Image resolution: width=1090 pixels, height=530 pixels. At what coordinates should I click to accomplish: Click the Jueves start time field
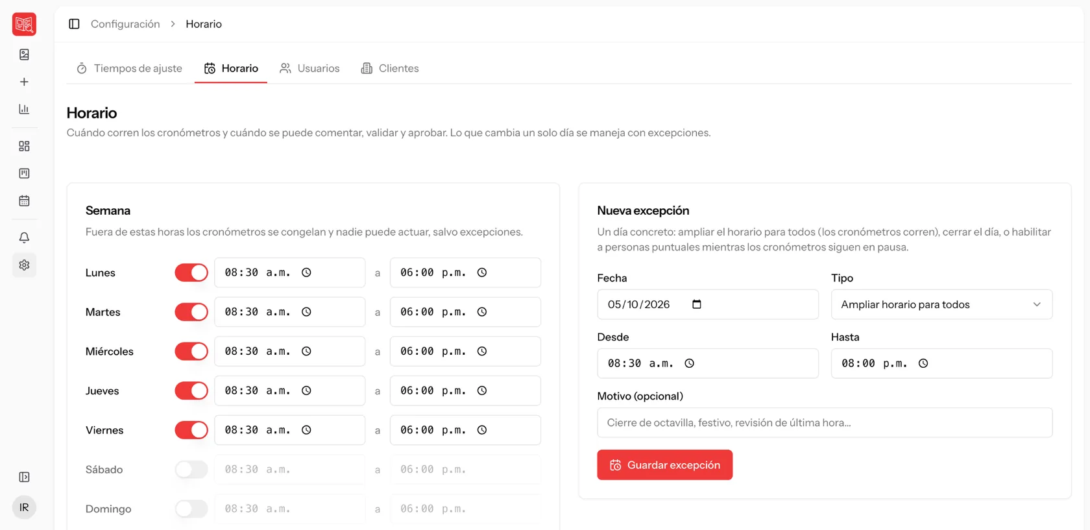289,391
